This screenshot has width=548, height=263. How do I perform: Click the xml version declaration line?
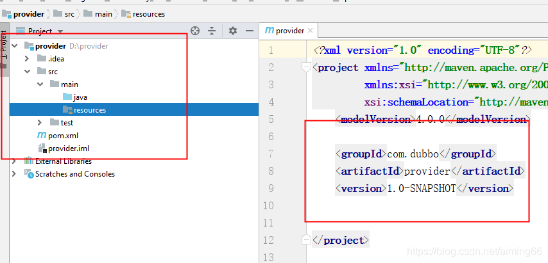pyautogui.click(x=422, y=51)
